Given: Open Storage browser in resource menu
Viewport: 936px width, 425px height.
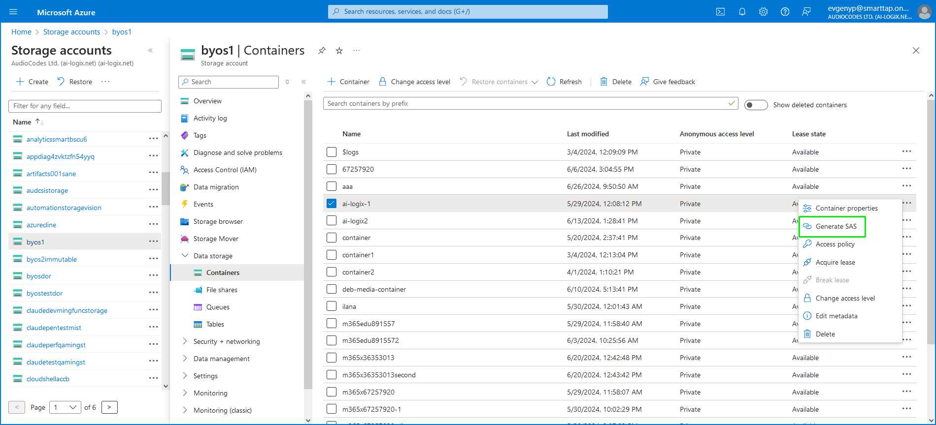Looking at the screenshot, I should [x=218, y=221].
